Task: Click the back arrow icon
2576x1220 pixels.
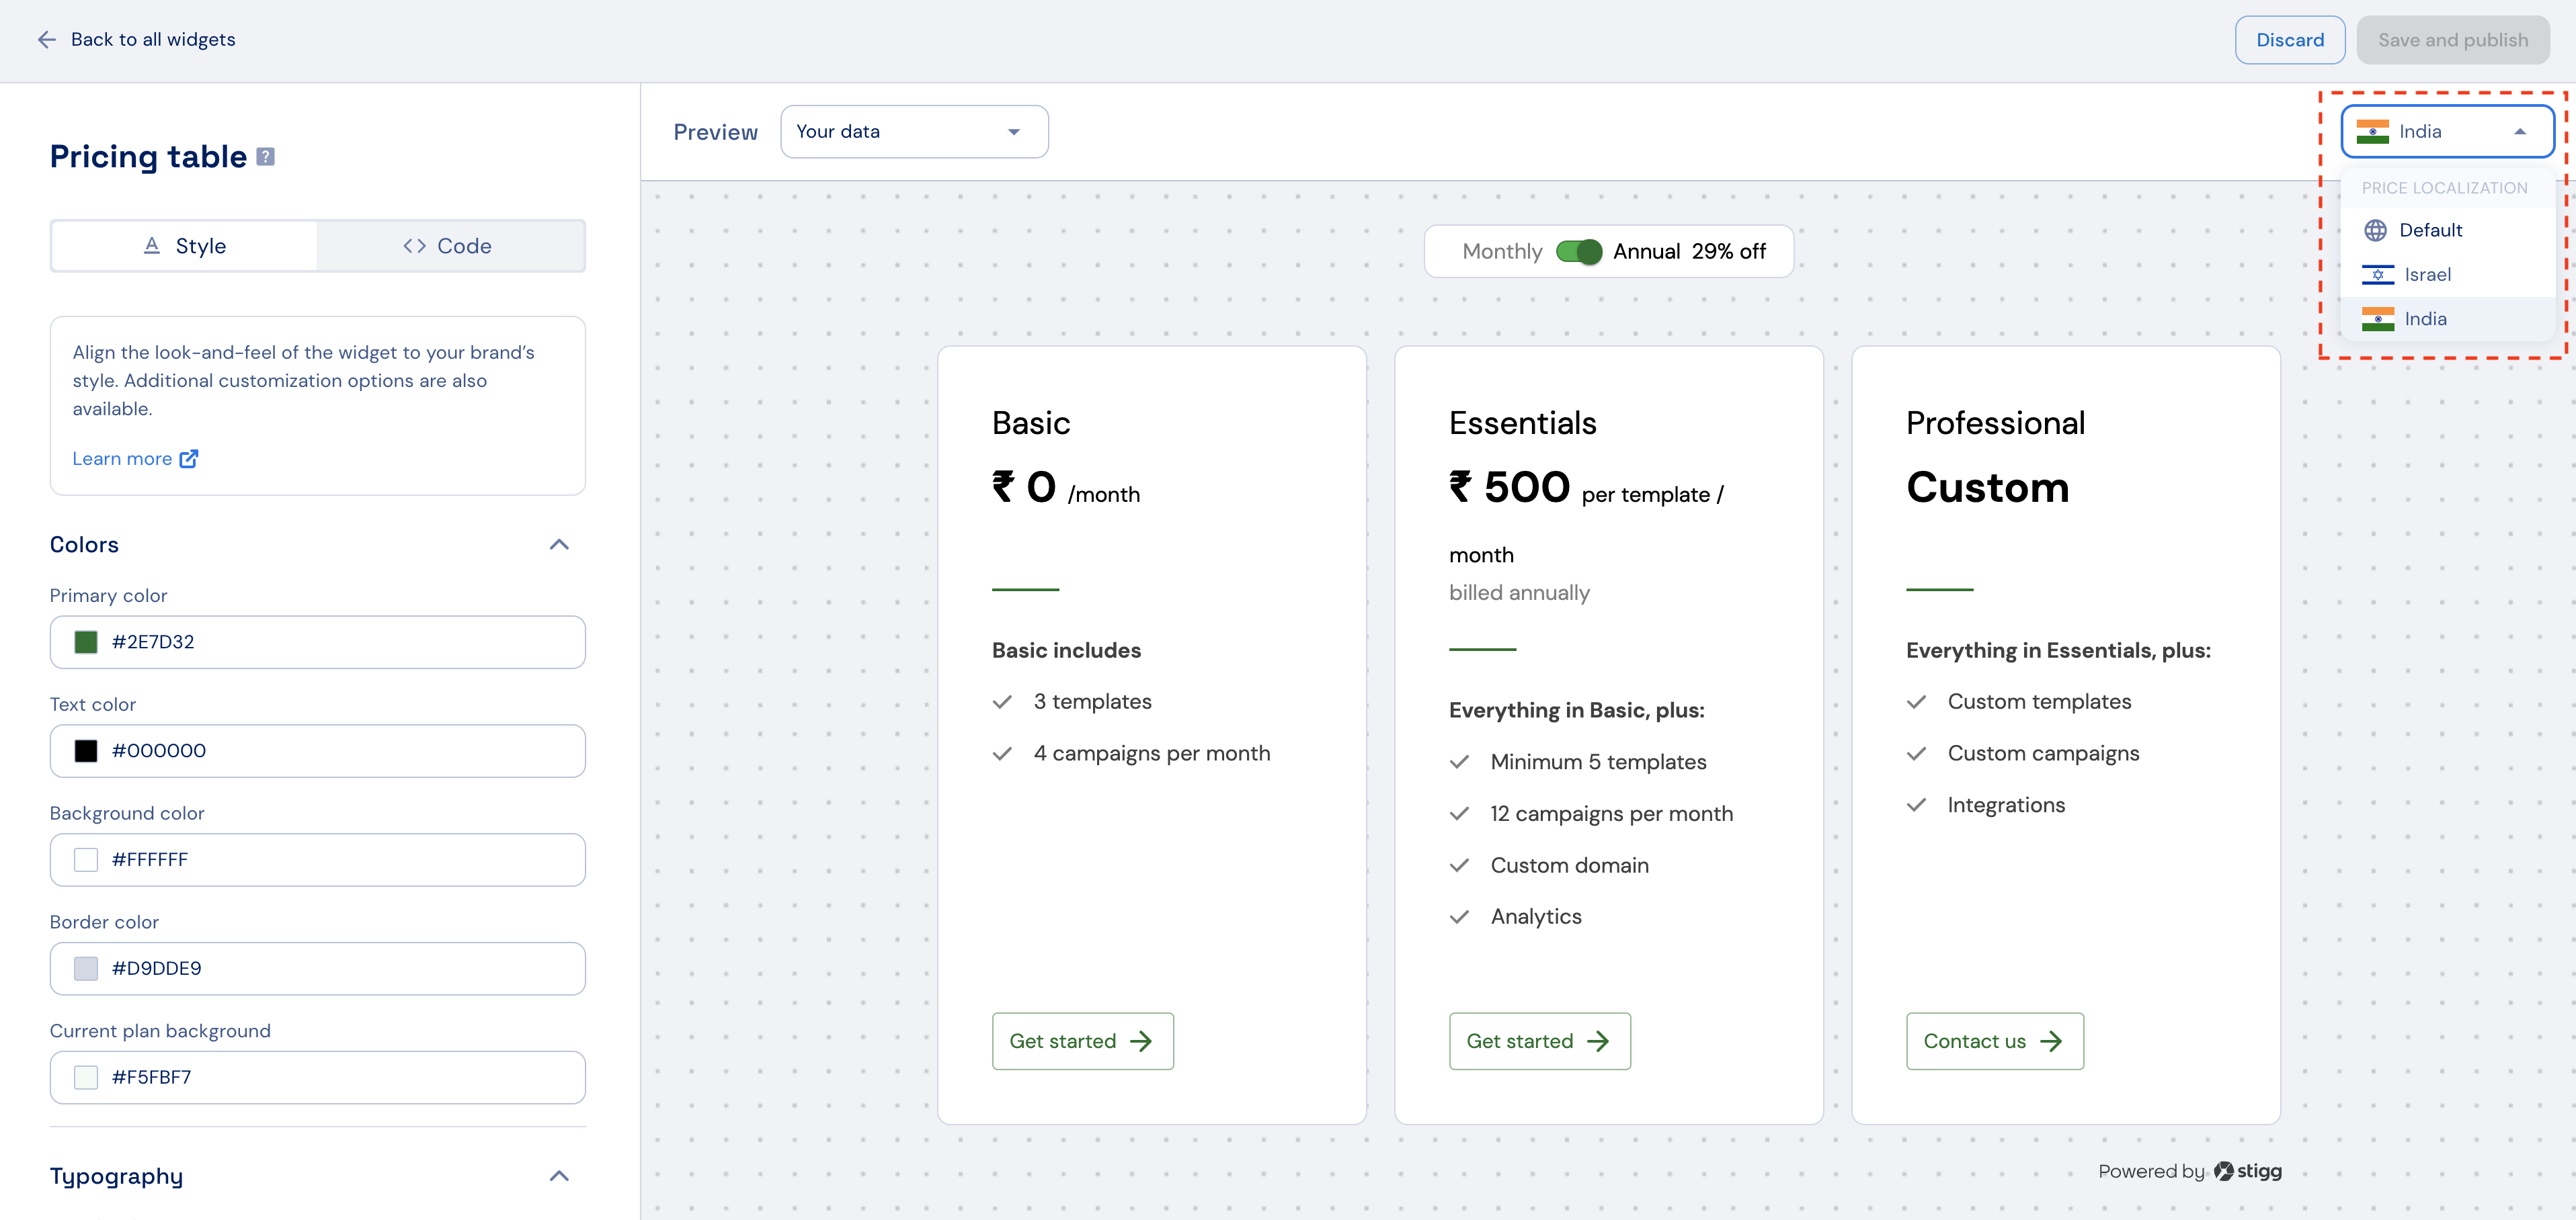Action: click(46, 40)
